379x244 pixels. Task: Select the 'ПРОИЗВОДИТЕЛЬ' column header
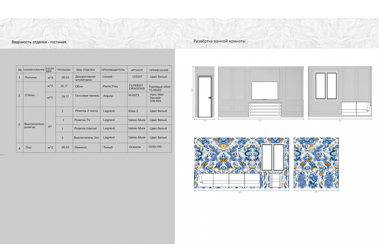tap(113, 70)
